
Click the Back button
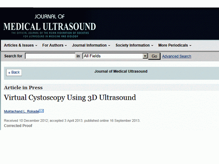click(x=14, y=72)
